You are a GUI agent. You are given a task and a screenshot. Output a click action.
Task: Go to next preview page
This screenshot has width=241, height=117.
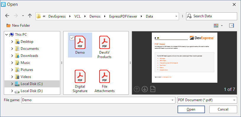[x=145, y=89]
